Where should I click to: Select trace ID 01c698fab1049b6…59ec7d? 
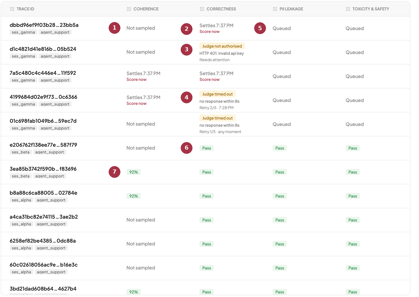[x=43, y=121]
